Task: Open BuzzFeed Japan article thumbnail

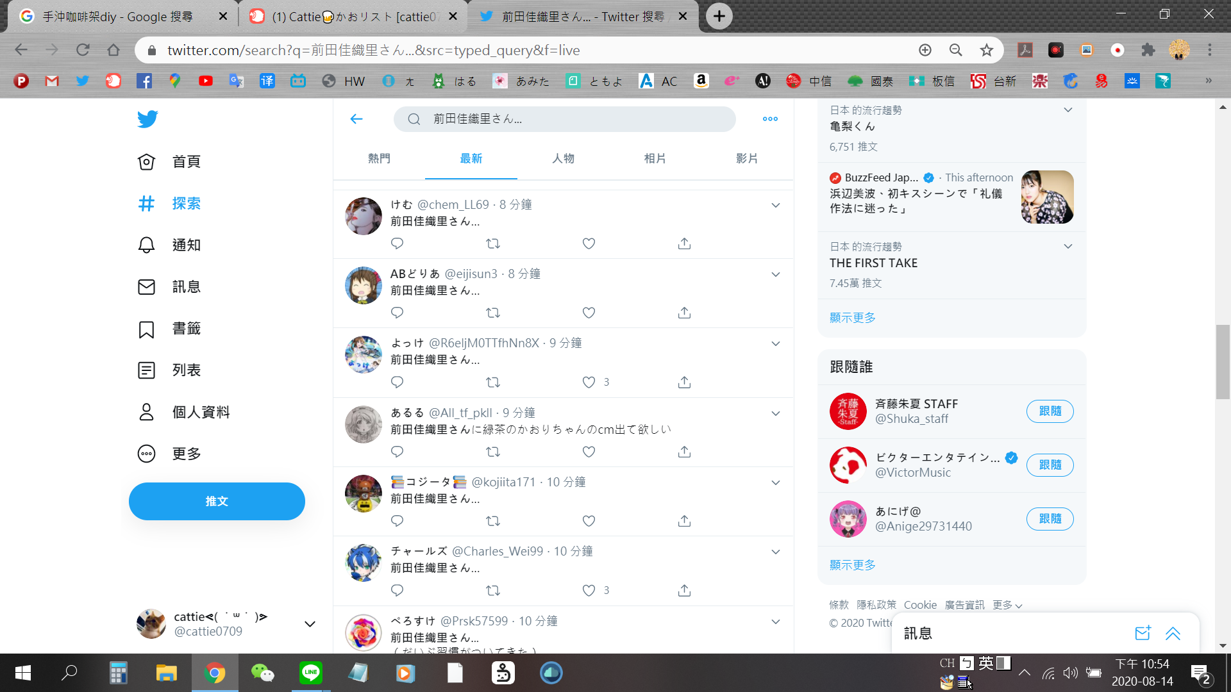Action: 1047,197
